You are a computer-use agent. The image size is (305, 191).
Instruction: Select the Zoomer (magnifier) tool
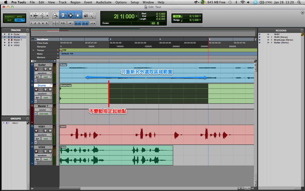tap(56, 15)
